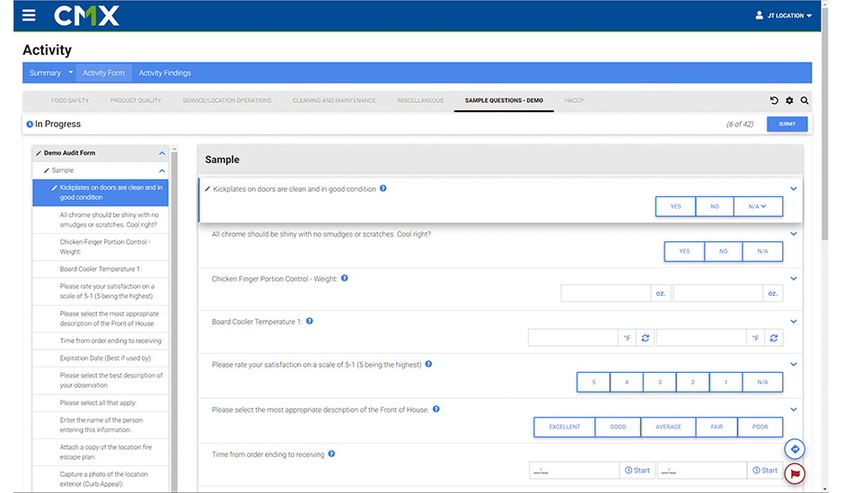The width and height of the screenshot is (844, 493).
Task: Open the JT Location account dropdown
Action: click(x=789, y=15)
